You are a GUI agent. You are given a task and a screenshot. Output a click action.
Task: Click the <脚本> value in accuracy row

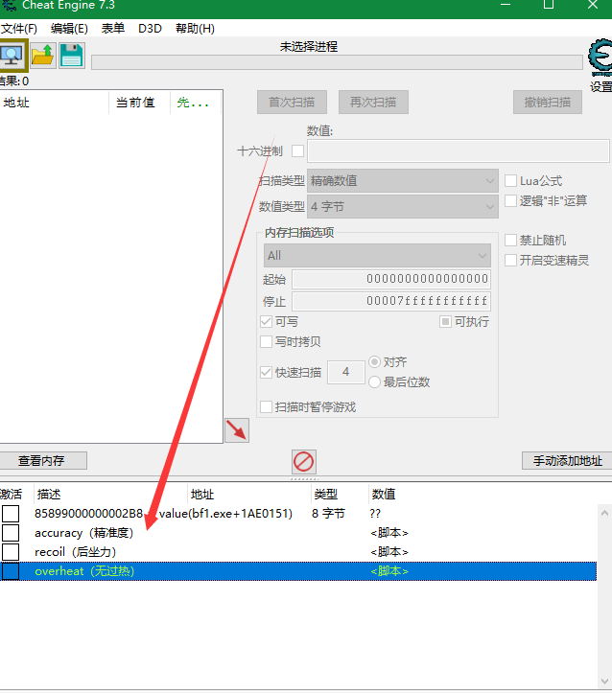pyautogui.click(x=389, y=533)
